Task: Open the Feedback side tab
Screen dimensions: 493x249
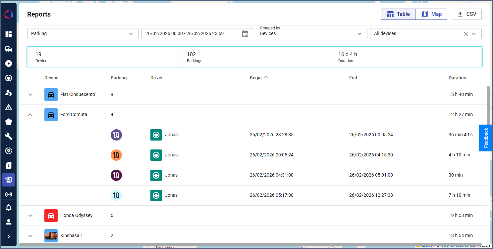Action: point(486,138)
